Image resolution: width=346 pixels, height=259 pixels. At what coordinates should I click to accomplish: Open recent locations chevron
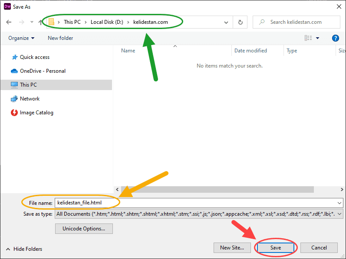click(32, 22)
